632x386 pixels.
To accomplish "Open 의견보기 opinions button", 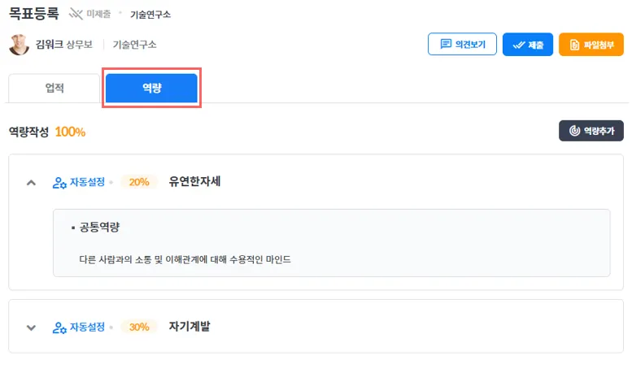I will coord(462,44).
